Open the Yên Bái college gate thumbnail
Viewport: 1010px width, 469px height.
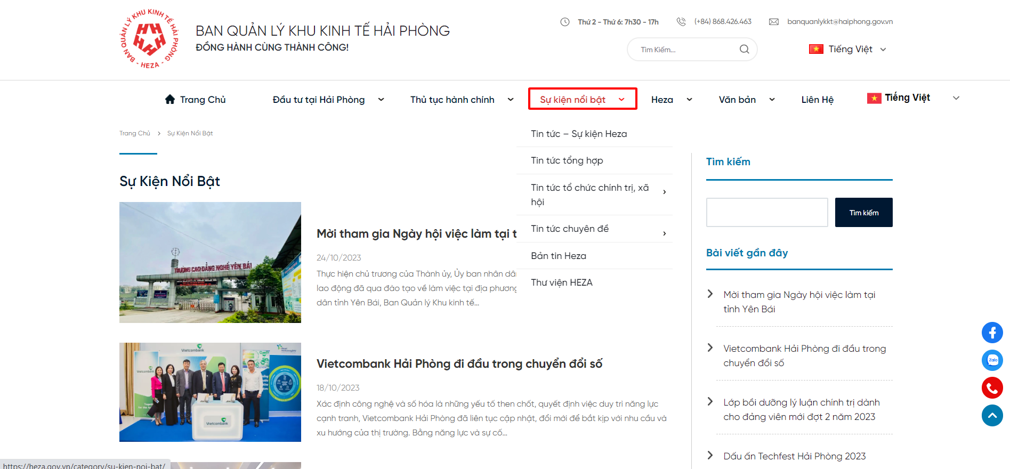tap(210, 262)
